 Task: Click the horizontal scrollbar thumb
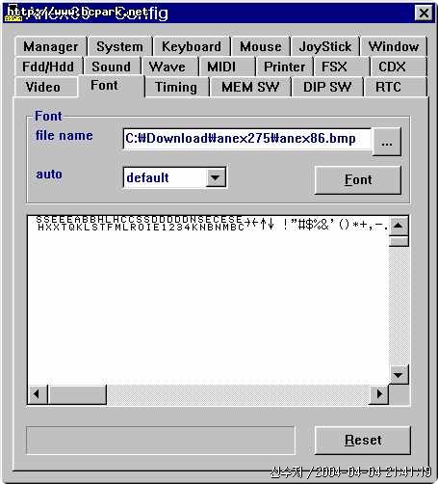point(77,394)
